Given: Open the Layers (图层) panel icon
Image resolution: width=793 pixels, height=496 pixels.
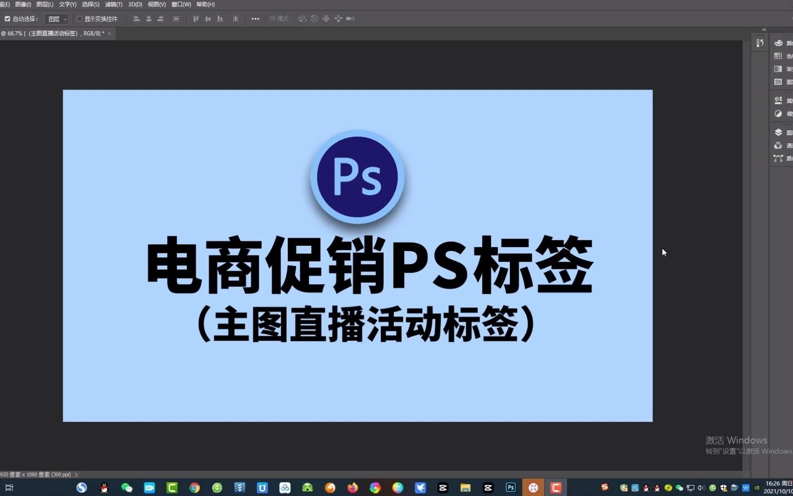Looking at the screenshot, I should click(778, 132).
